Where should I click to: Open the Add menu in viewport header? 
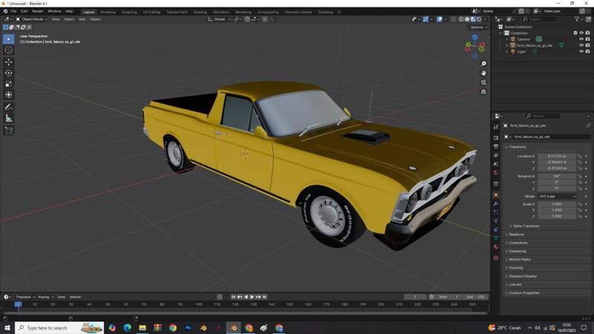pos(82,19)
